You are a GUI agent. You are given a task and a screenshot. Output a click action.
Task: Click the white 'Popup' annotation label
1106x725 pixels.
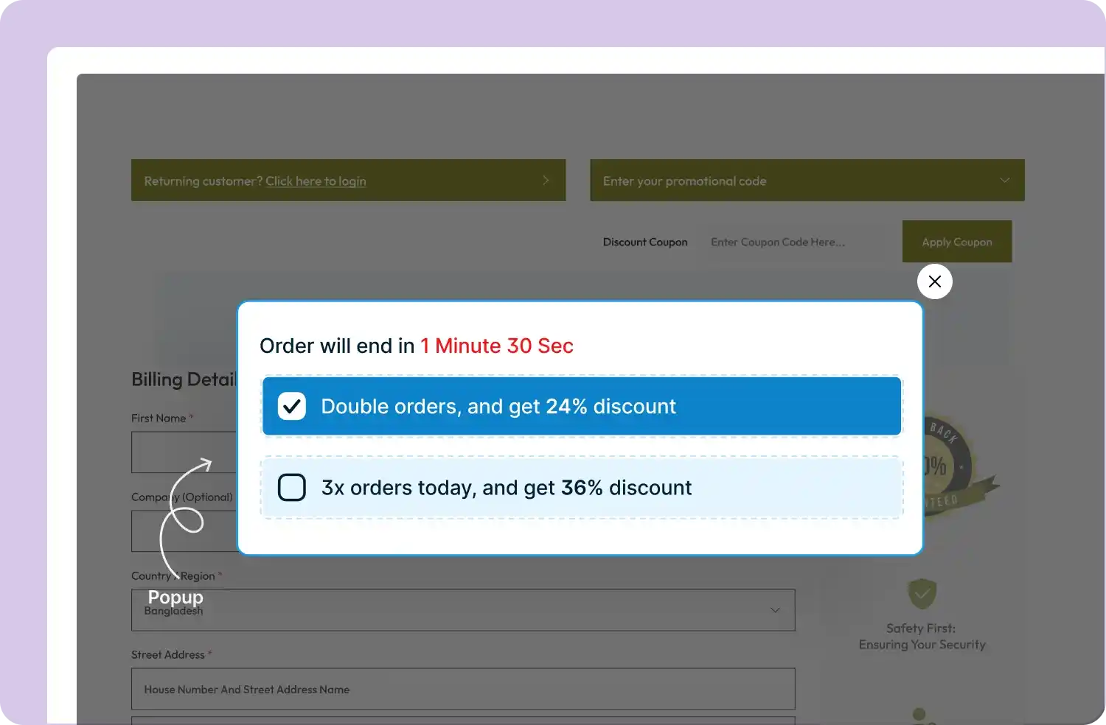175,597
